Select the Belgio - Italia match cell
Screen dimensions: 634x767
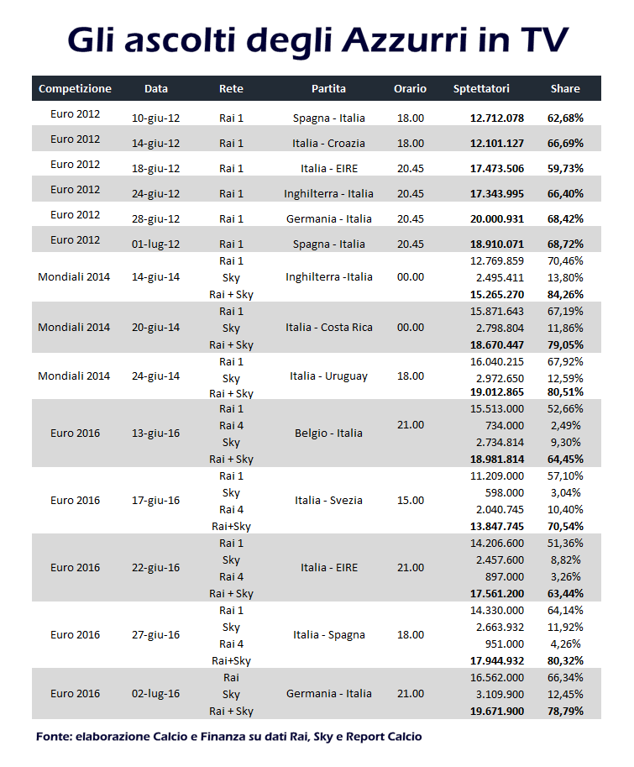328,433
